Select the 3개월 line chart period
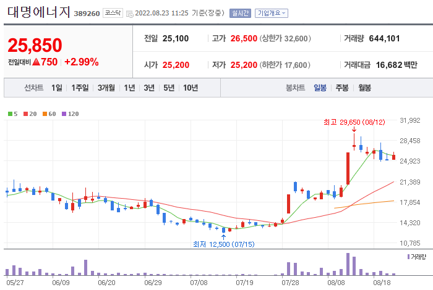 coord(106,88)
